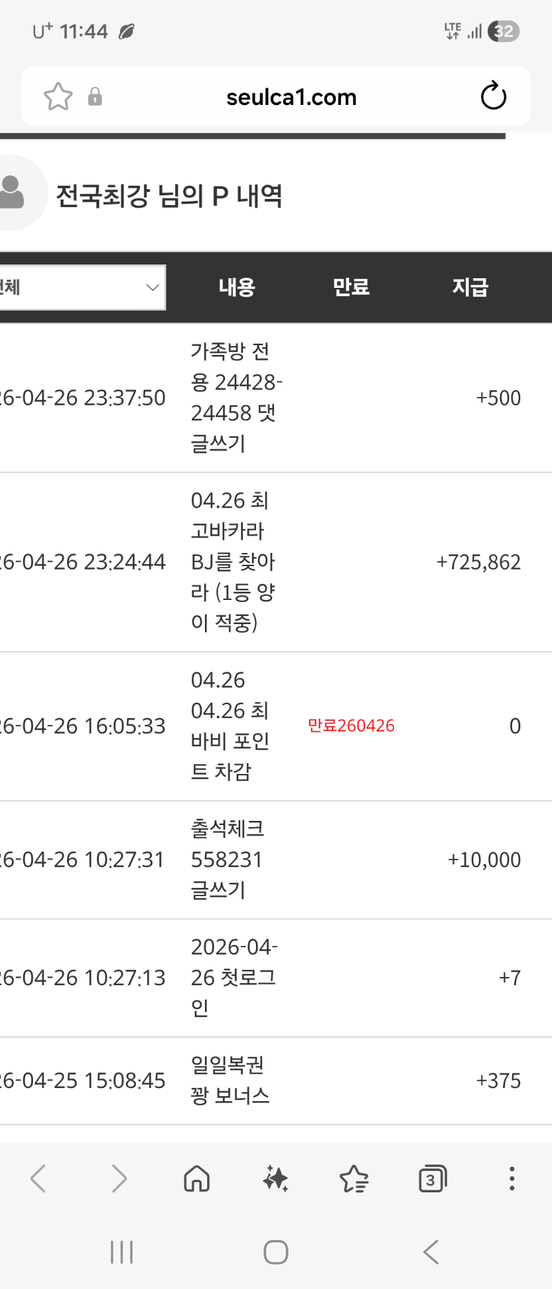This screenshot has height=1289, width=552.
Task: Select the 내용 column header
Action: 237,287
